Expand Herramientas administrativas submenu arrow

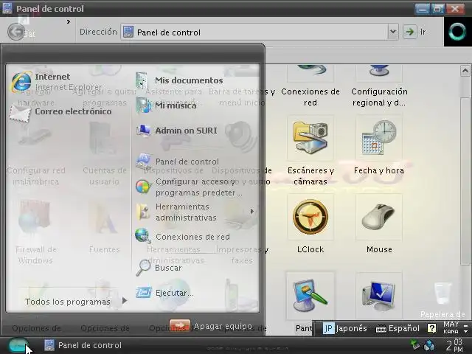click(252, 212)
